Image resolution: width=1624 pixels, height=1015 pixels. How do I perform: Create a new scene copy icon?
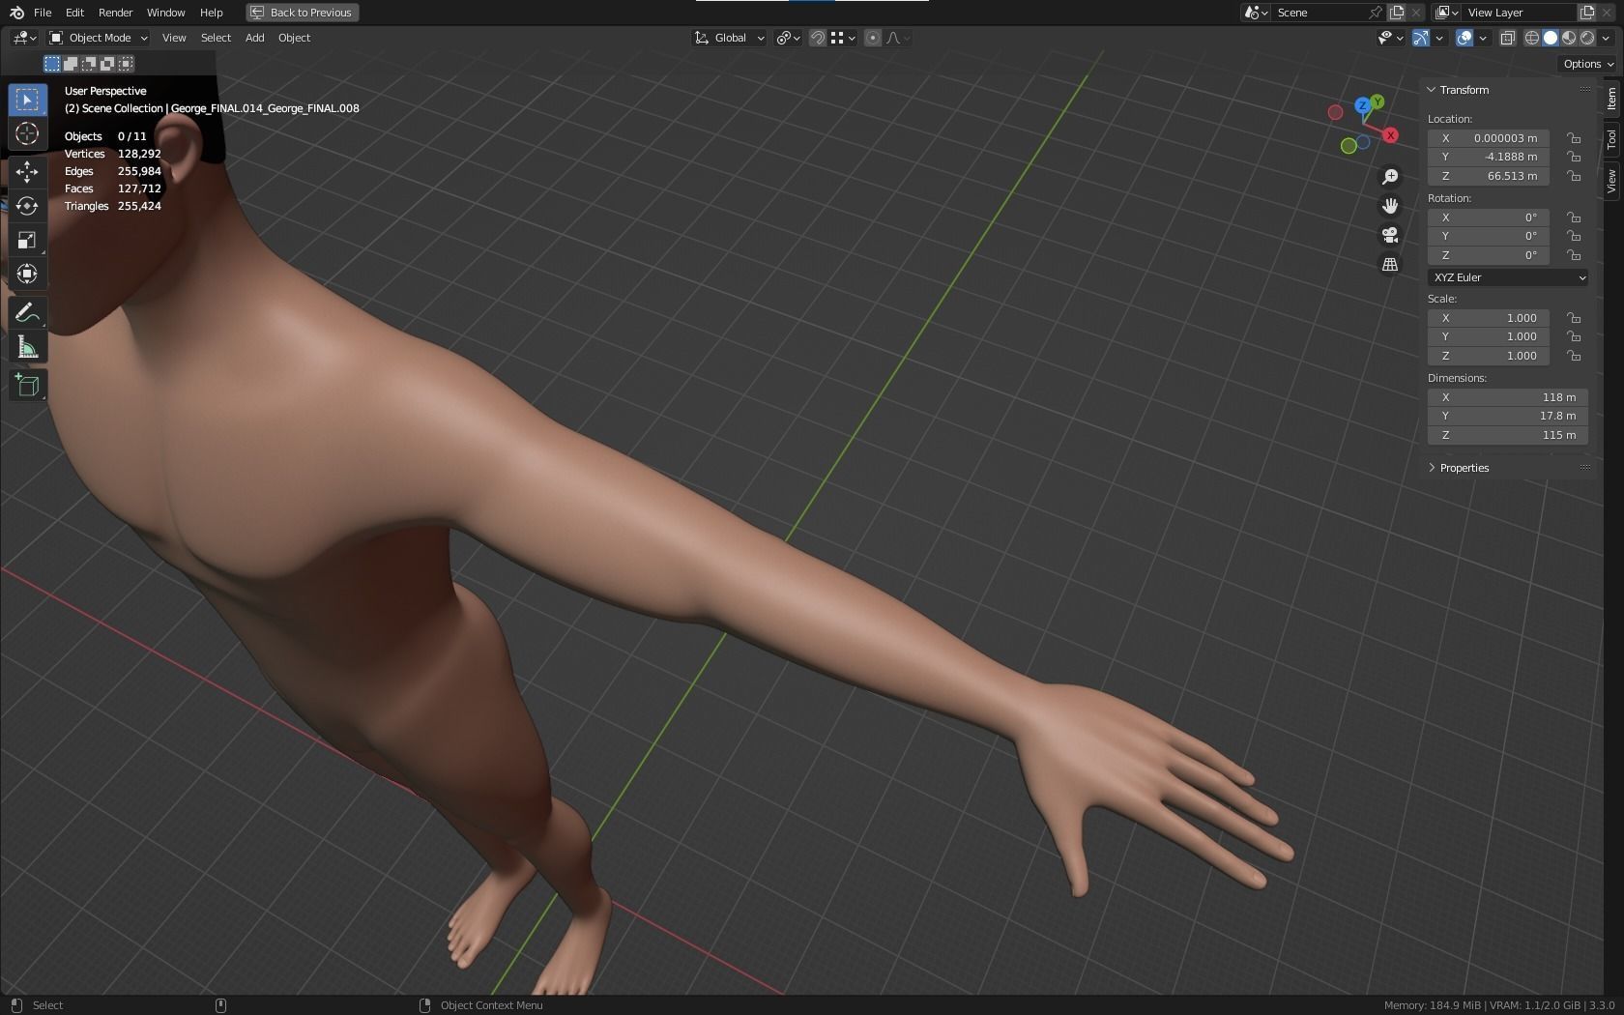pos(1397,13)
